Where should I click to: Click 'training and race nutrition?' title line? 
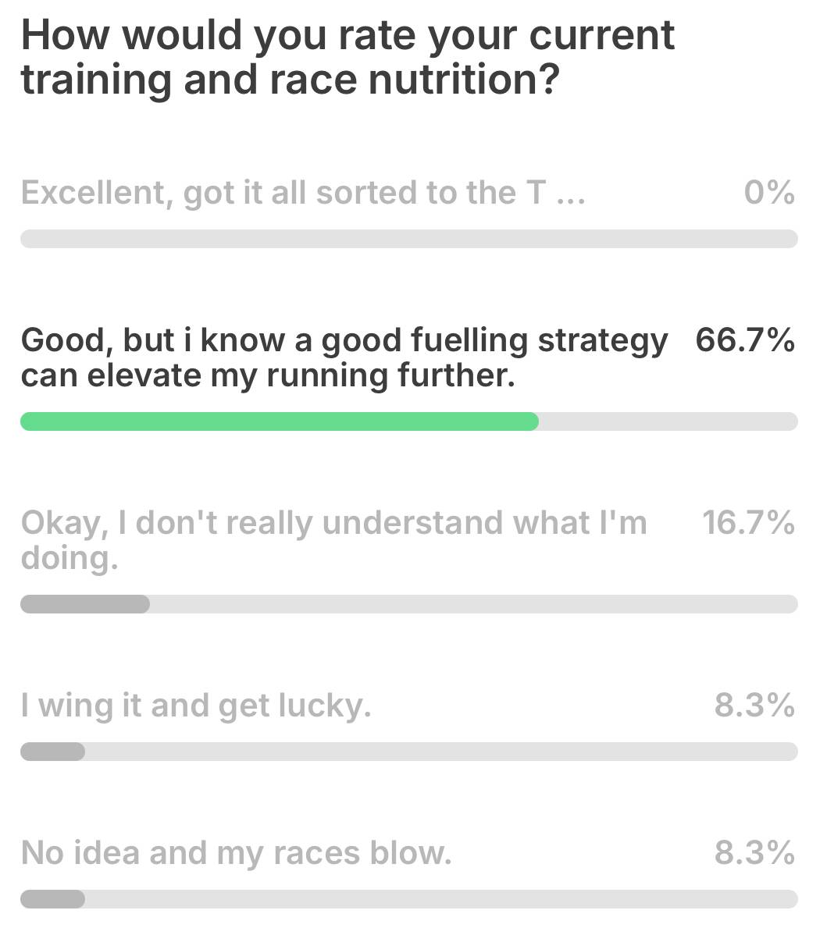point(290,80)
